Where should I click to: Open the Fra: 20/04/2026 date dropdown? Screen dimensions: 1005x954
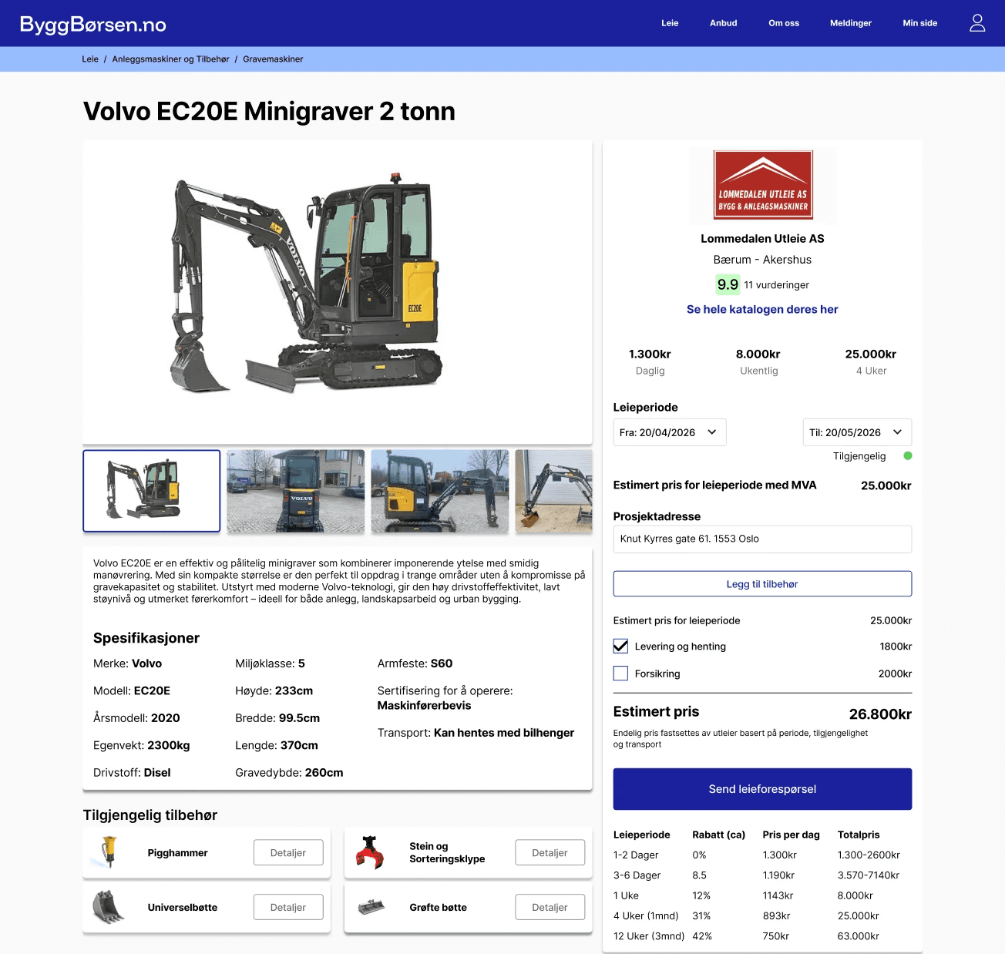click(670, 432)
